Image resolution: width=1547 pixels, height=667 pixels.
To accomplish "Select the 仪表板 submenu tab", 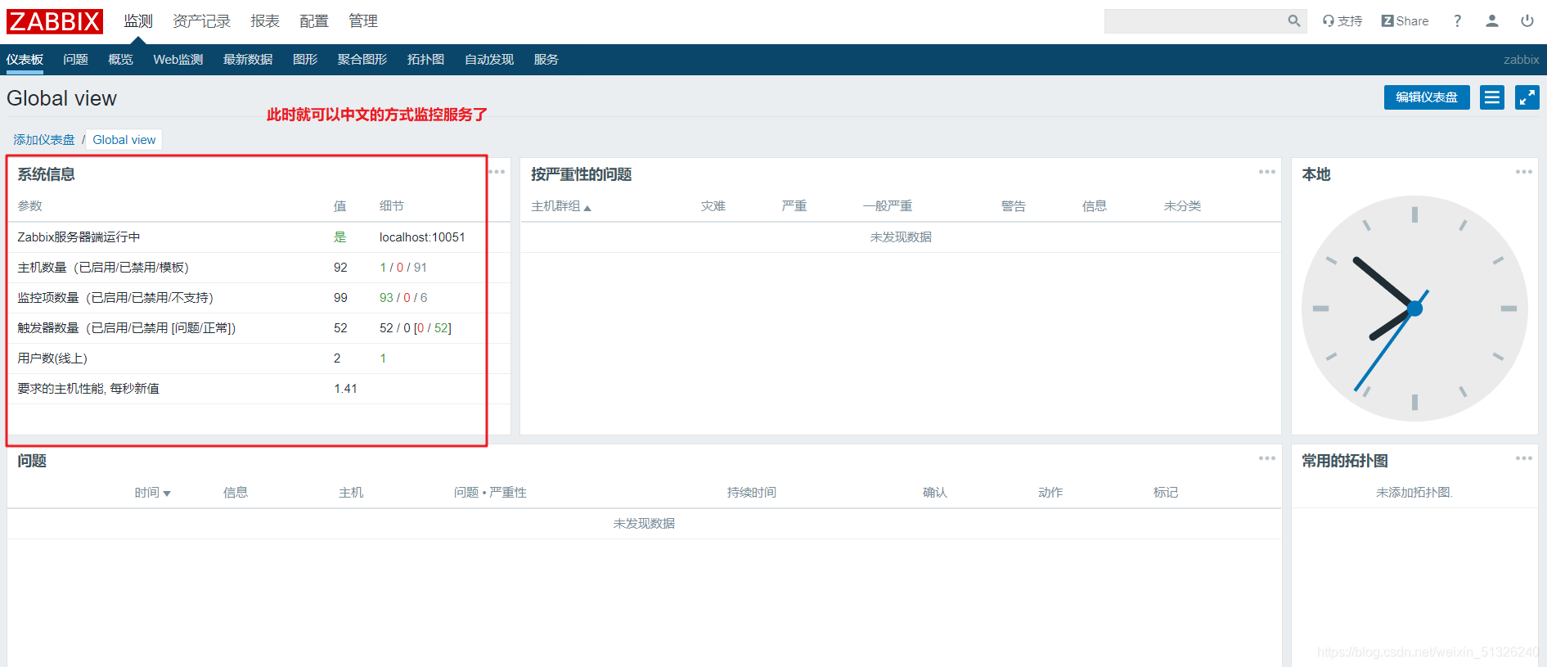I will (x=25, y=60).
